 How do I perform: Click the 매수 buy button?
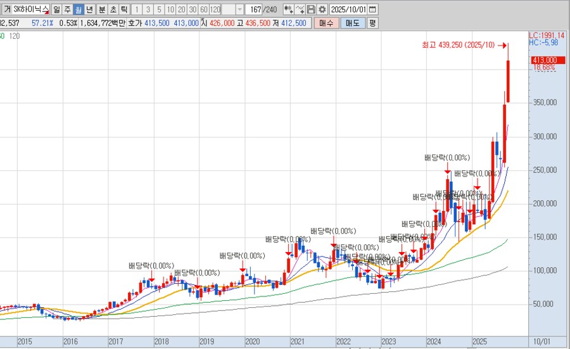326,23
